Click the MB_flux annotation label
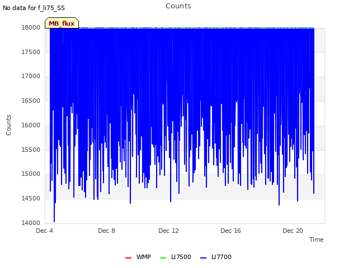 pos(62,23)
